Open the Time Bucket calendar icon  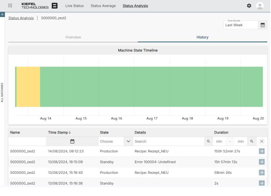(262, 25)
